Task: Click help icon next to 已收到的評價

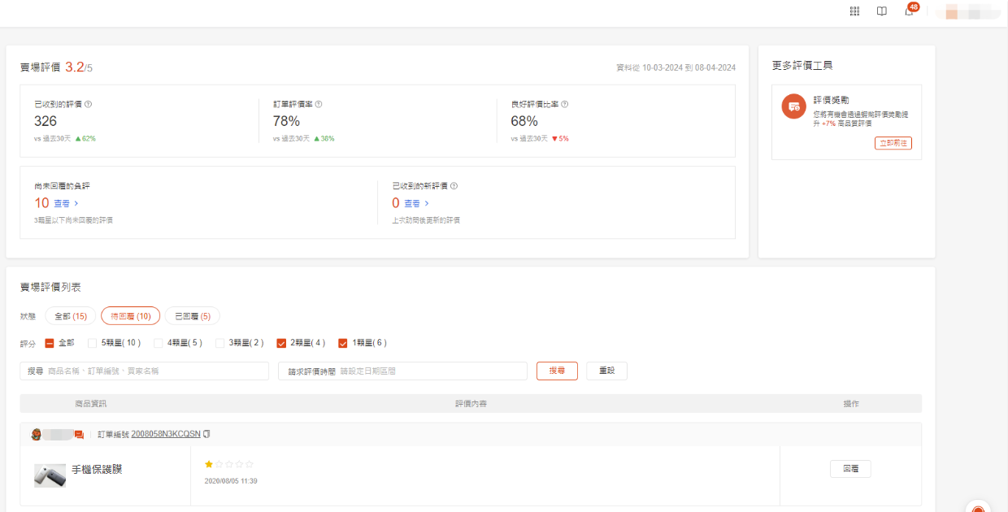Action: pos(88,104)
